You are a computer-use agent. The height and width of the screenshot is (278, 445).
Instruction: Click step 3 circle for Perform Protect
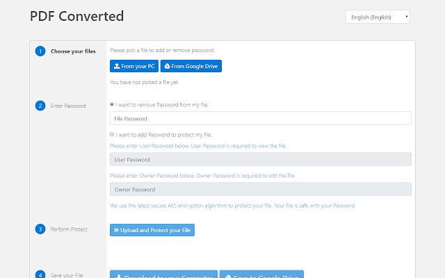point(40,229)
